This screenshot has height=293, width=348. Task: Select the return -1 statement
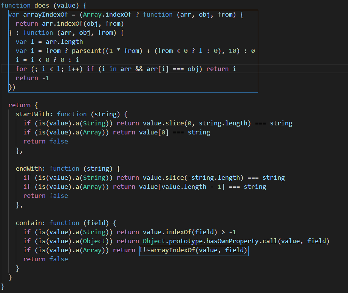pos(33,78)
